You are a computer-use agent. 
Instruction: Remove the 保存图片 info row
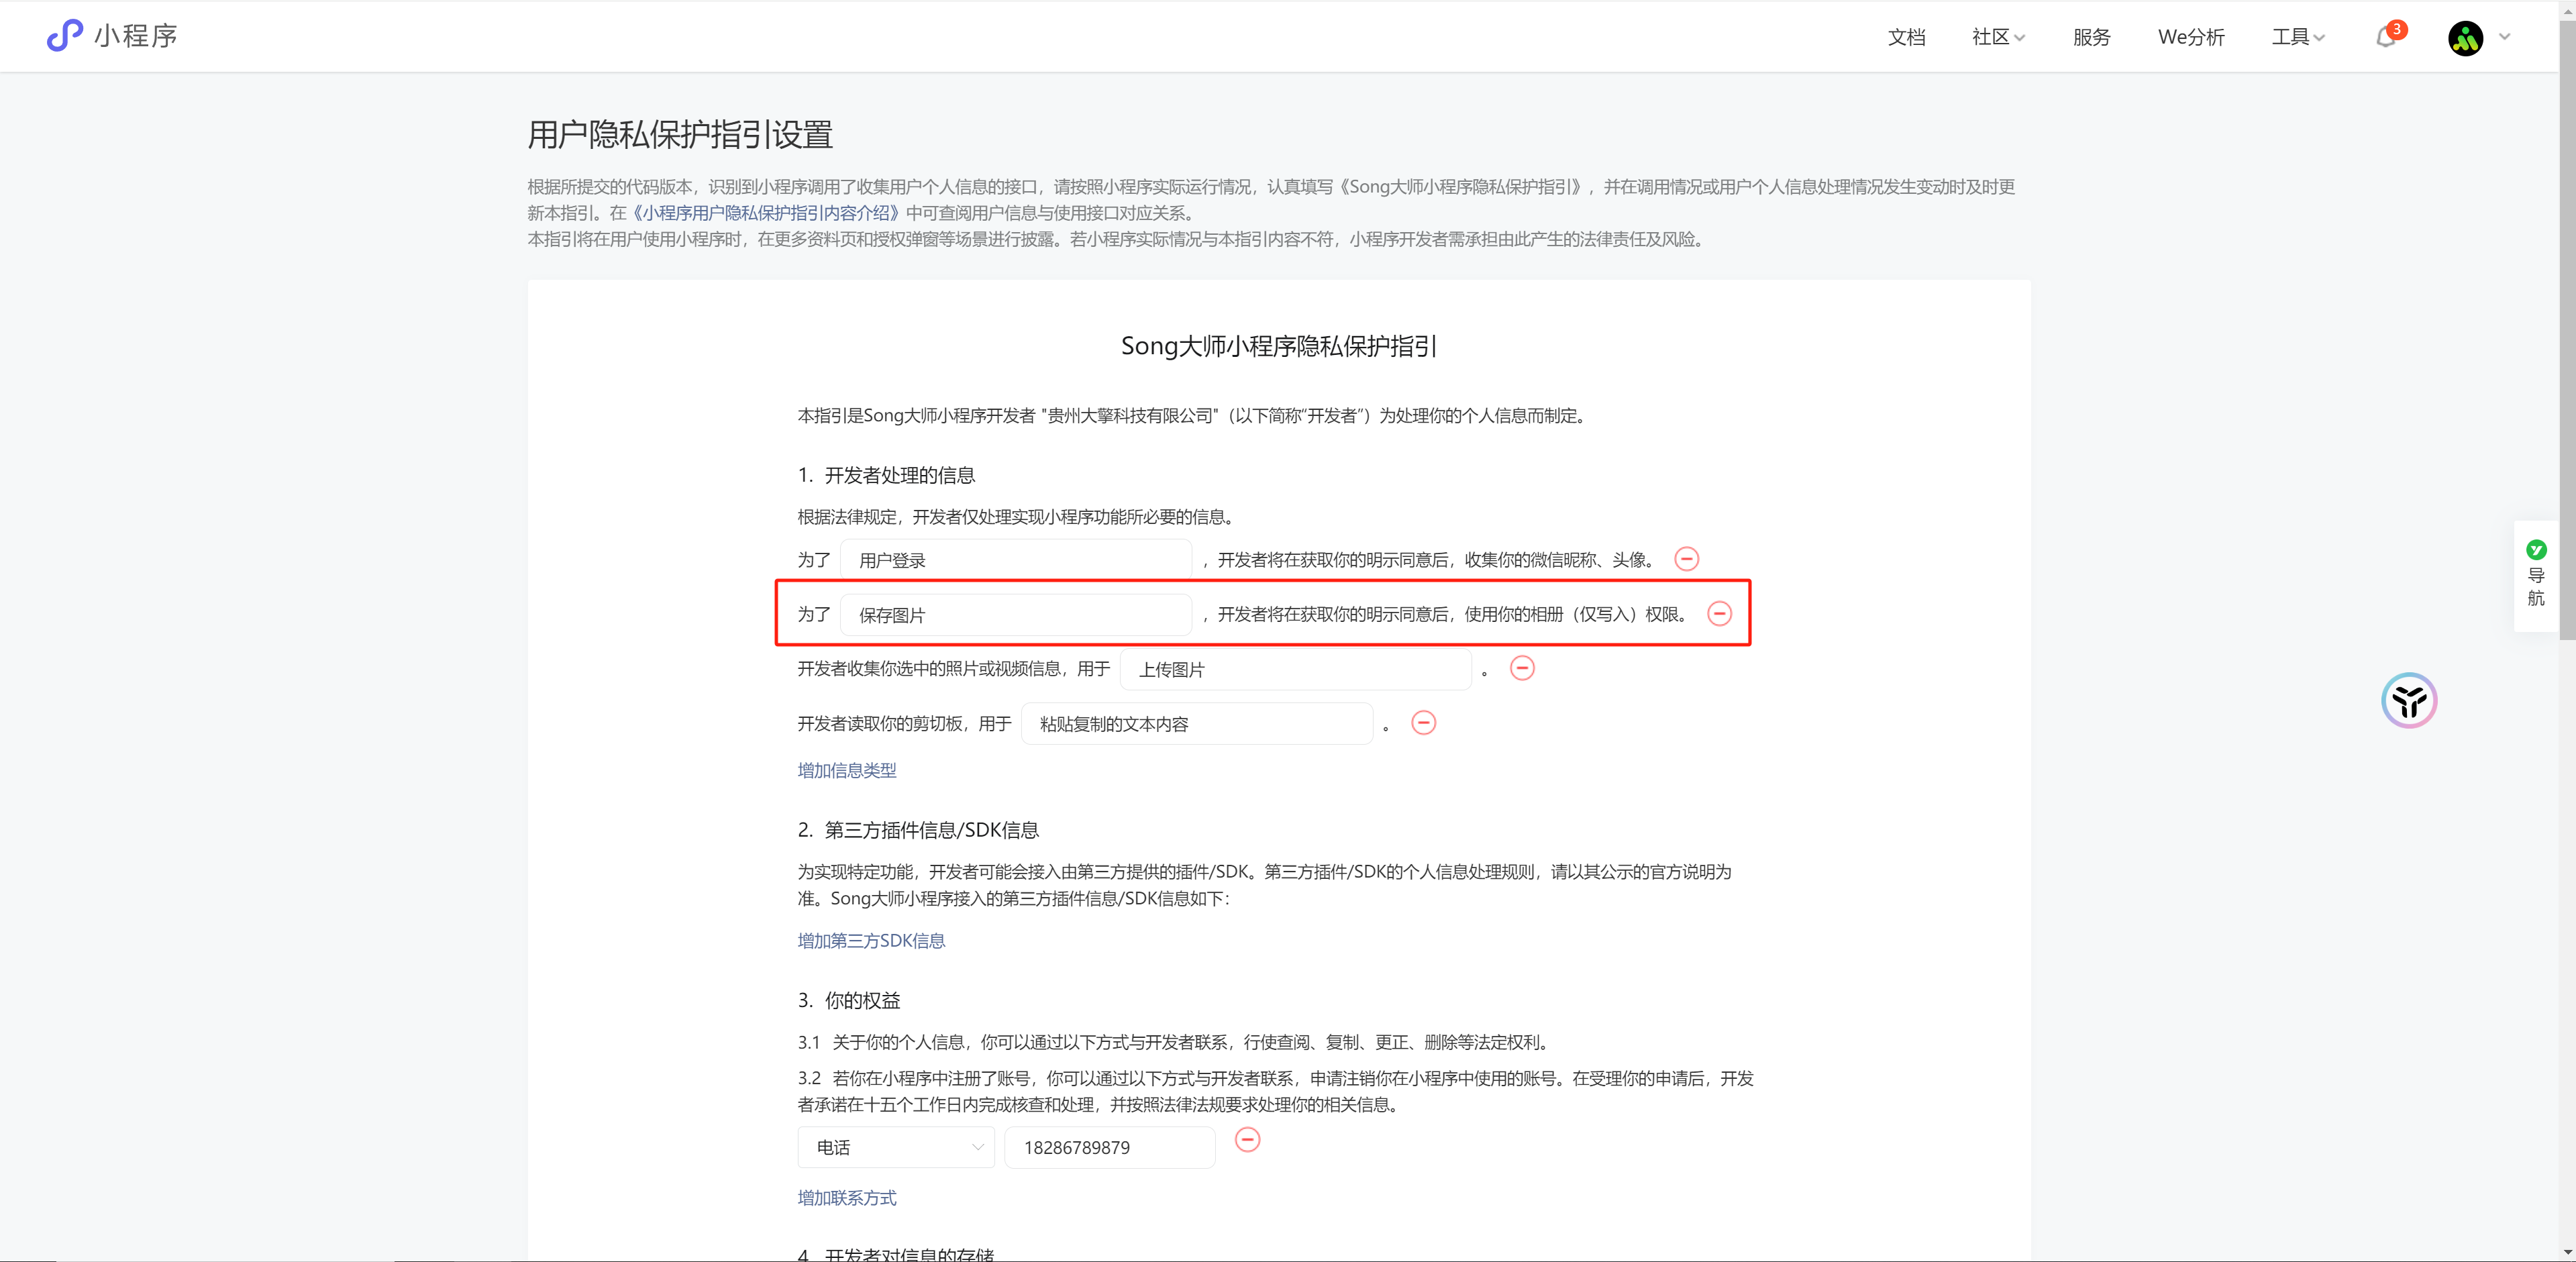pyautogui.click(x=1719, y=613)
